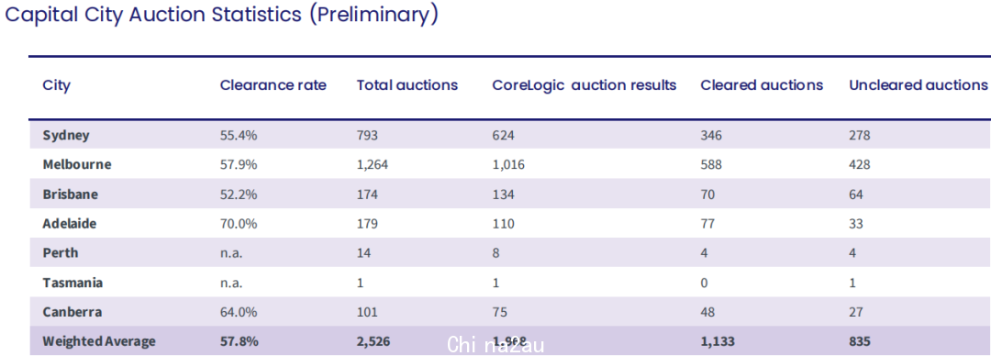Click the Capital City Auction Statistics title
Image resolution: width=991 pixels, height=356 pixels.
pos(221,15)
